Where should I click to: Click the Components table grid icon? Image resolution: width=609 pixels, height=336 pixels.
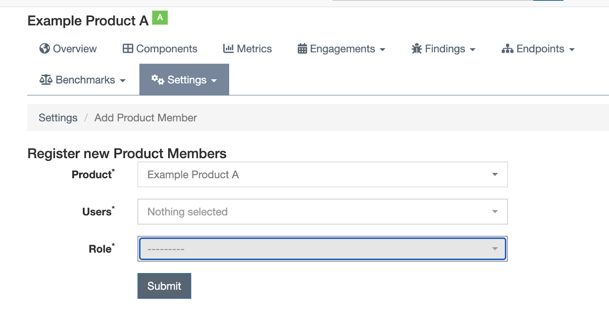pyautogui.click(x=128, y=49)
